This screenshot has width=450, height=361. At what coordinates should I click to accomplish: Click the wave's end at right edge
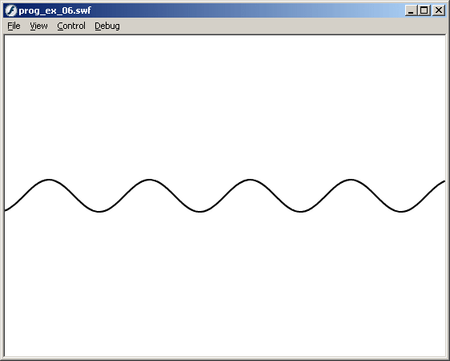[444, 181]
